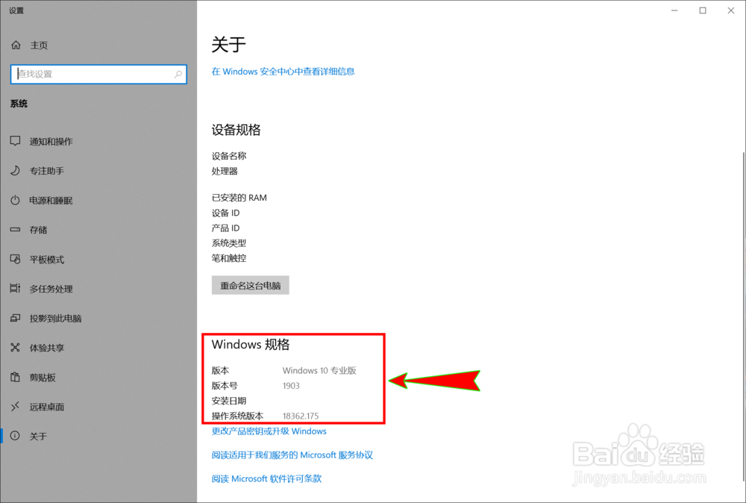Viewport: 746px width, 503px height.
Task: Click the 系统 System heading
Action: [19, 103]
